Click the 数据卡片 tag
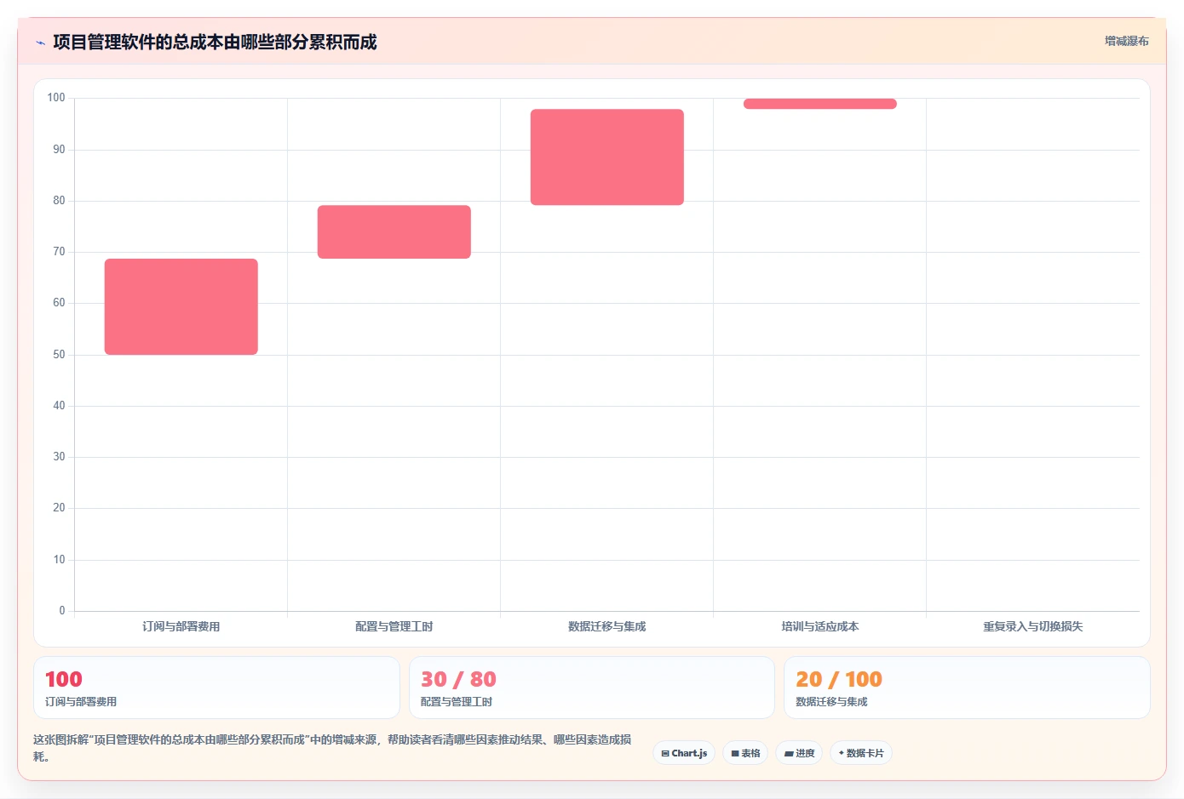This screenshot has width=1184, height=799. point(861,753)
